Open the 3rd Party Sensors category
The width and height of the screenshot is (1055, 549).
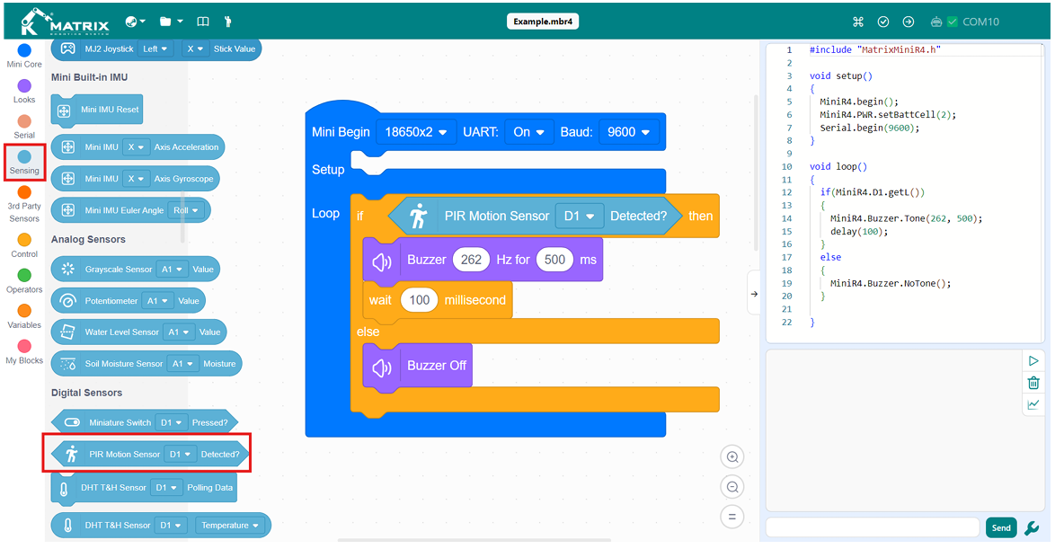(24, 205)
